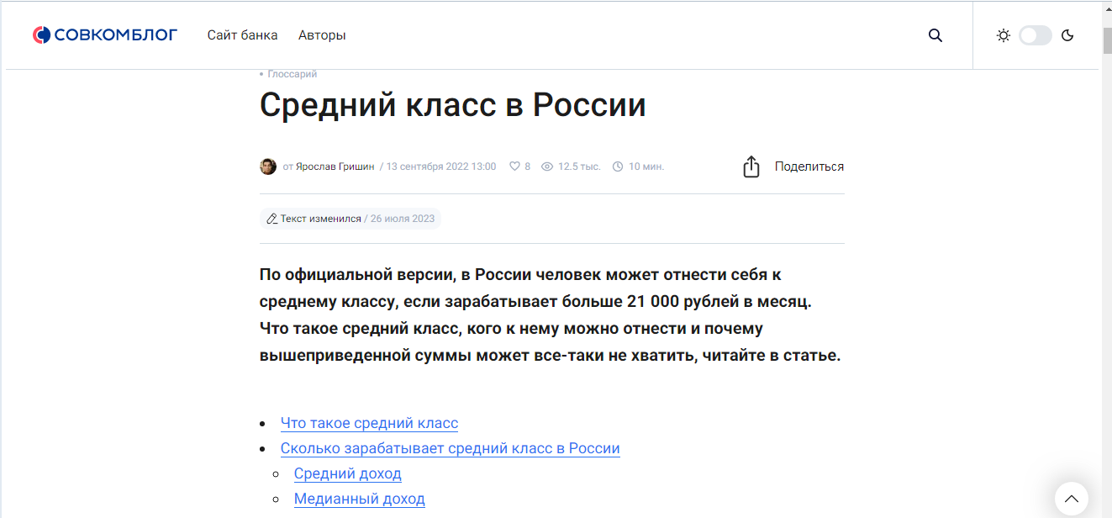Click the sun light-theme icon
Image resolution: width=1112 pixels, height=518 pixels.
(1003, 35)
